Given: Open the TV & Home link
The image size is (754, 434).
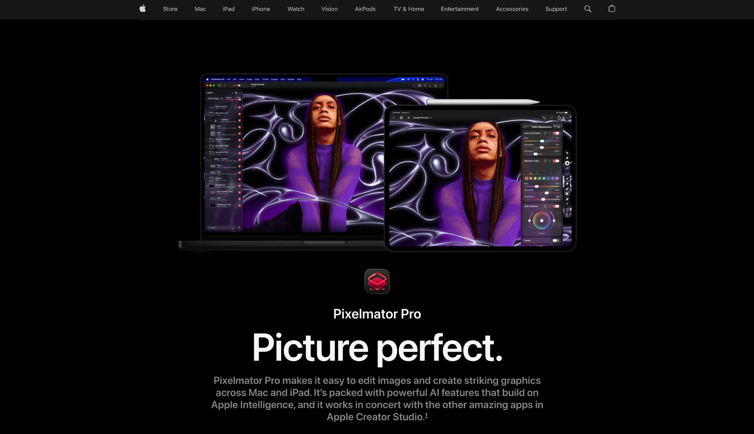Looking at the screenshot, I should pos(409,9).
